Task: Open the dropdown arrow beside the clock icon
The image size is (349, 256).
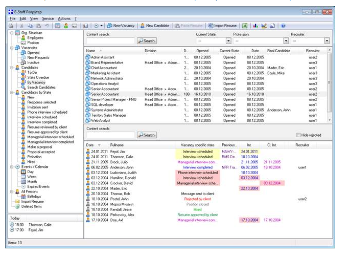Action: tap(102, 26)
